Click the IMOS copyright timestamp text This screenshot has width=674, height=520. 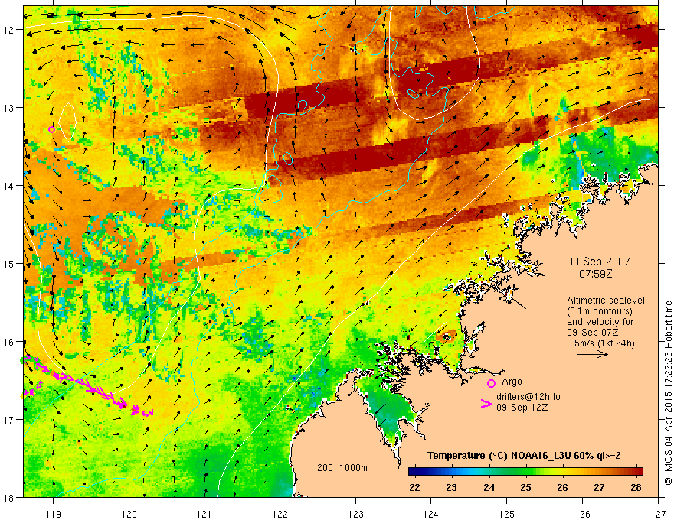click(x=668, y=393)
